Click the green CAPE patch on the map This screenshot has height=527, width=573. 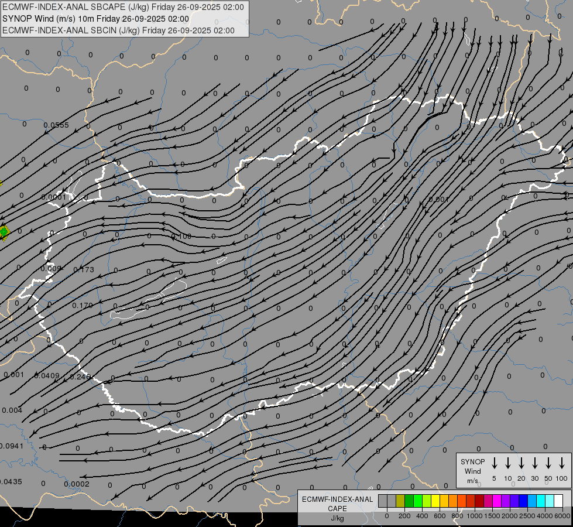coord(4,231)
